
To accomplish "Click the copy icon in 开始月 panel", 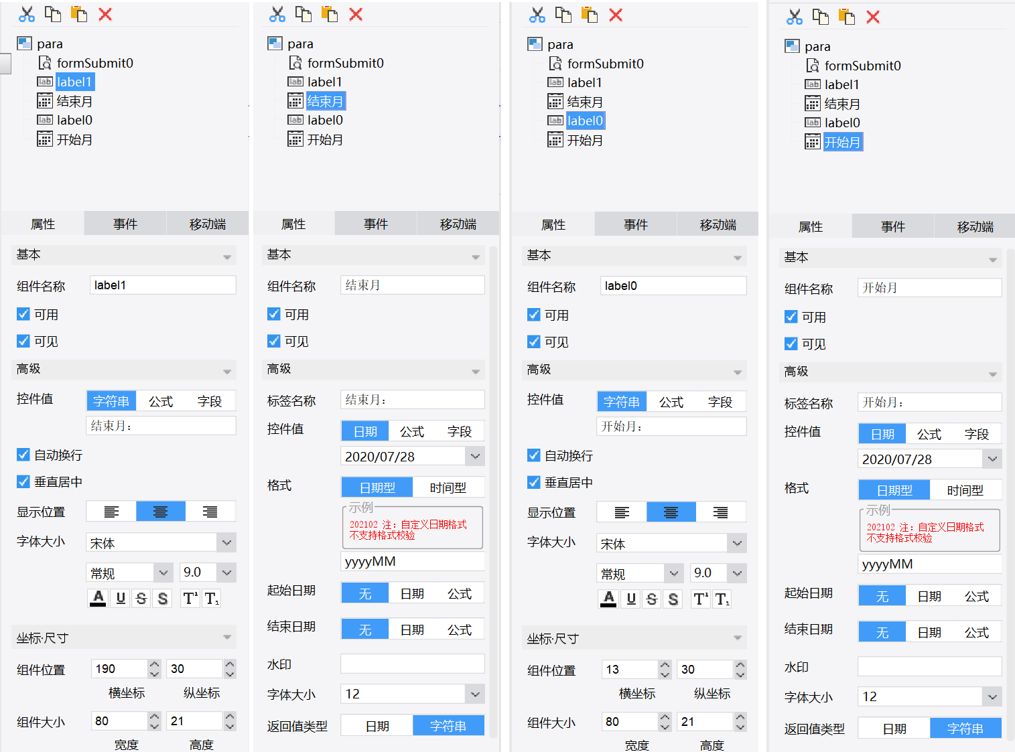I will point(820,17).
